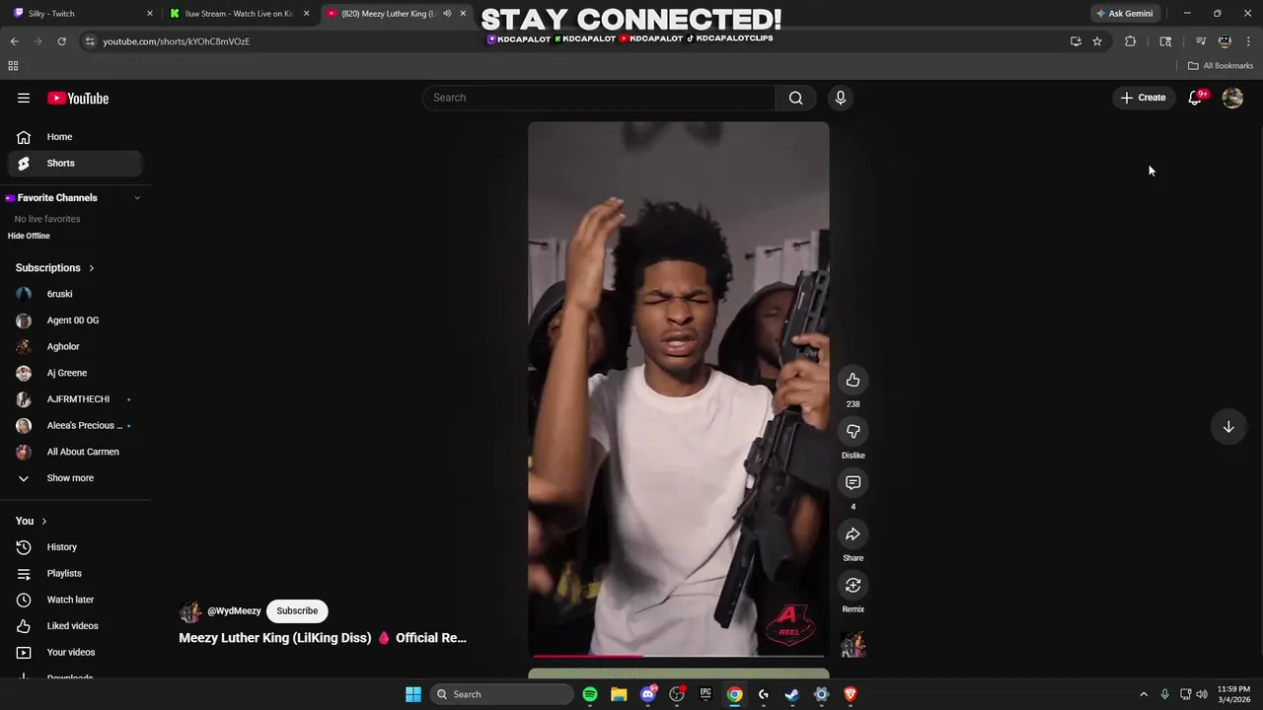
Task: Open Playlists in the sidebar
Action: [x=75, y=574]
